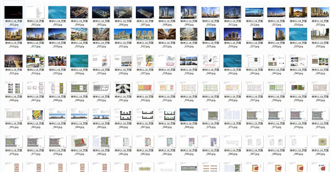Select the label ending _013.jpg
This screenshot has height=172, width=331.
(x=276, y=23)
